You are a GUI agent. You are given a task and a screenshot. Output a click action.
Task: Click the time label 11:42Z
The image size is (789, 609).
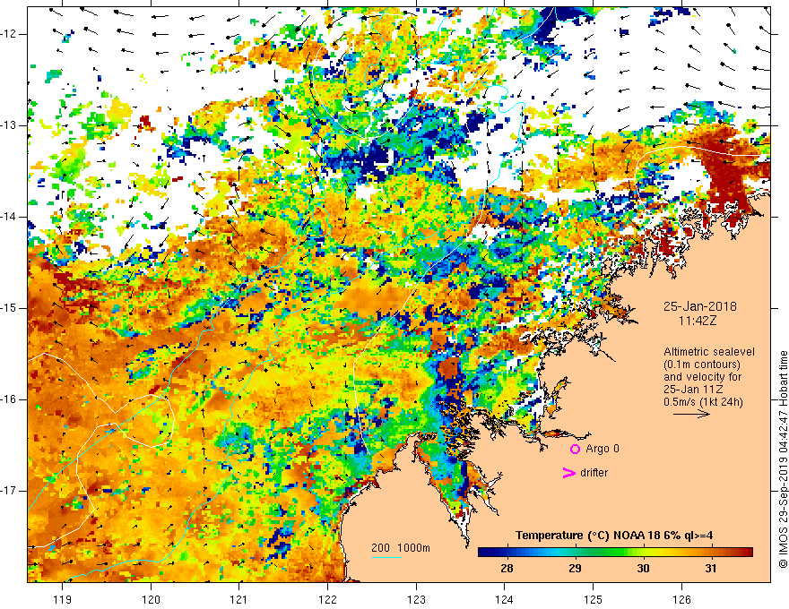[697, 320]
